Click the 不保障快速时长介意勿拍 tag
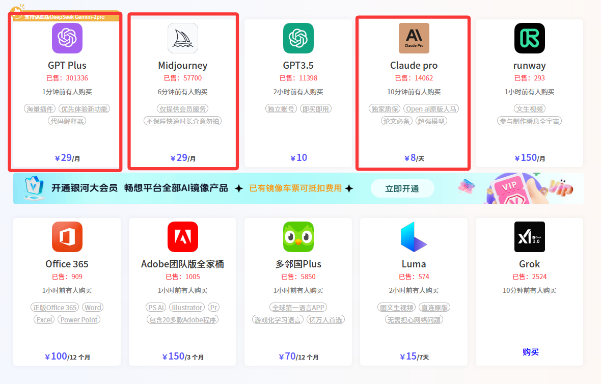The image size is (601, 384). tap(183, 121)
